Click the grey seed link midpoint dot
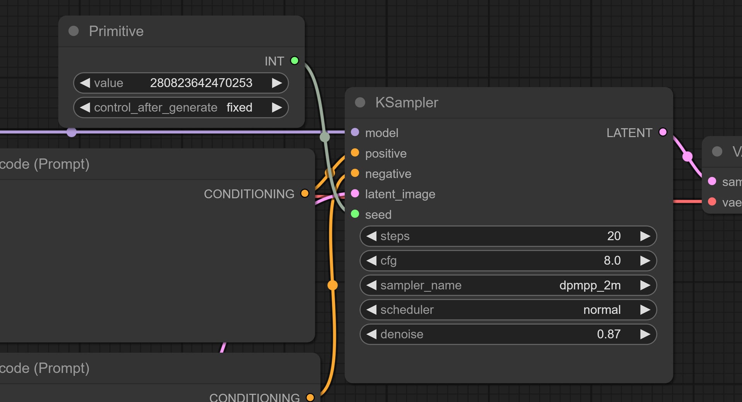Viewport: 742px width, 402px height. coord(325,137)
